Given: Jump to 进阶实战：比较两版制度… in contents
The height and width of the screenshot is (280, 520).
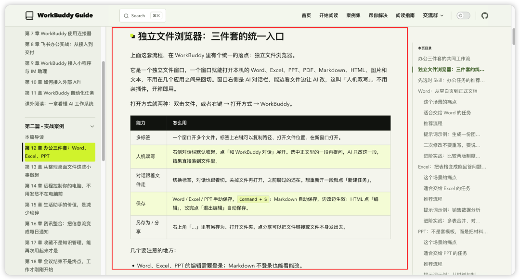Looking at the screenshot, I should click(452, 156).
